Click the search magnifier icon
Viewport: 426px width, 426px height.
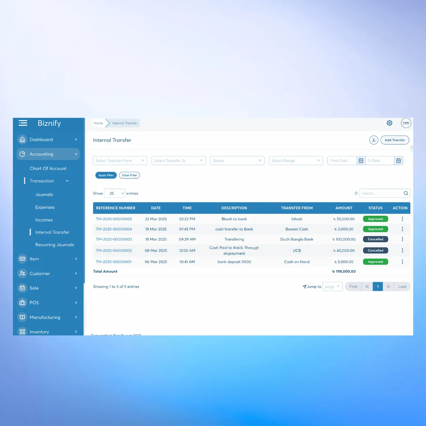[x=406, y=193]
